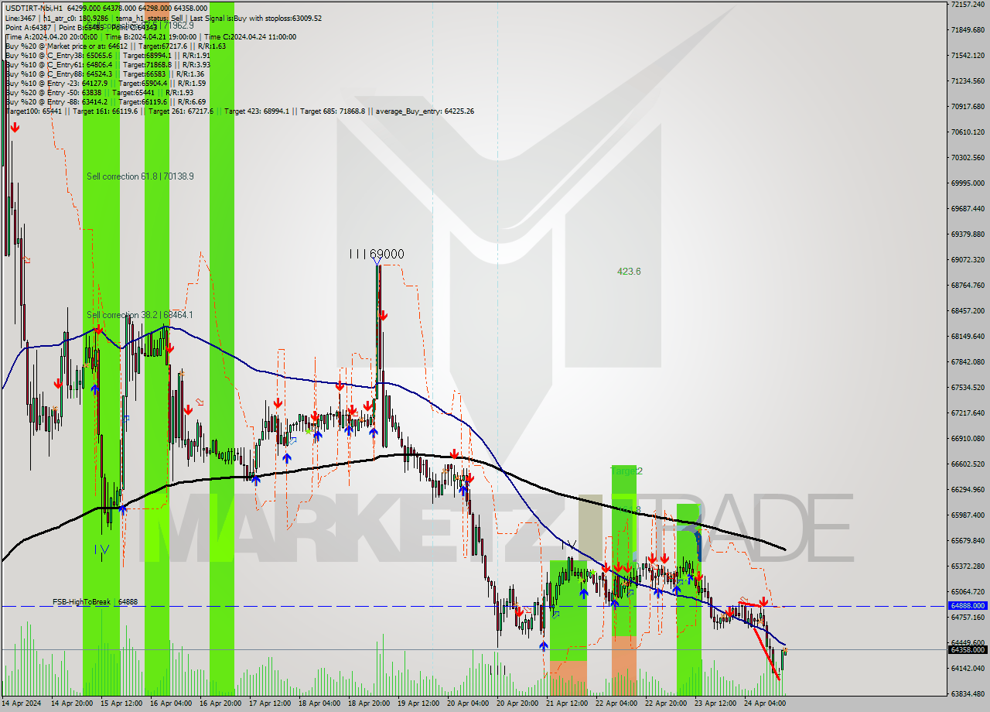Click the 63834.480 price axis label

coord(967,694)
